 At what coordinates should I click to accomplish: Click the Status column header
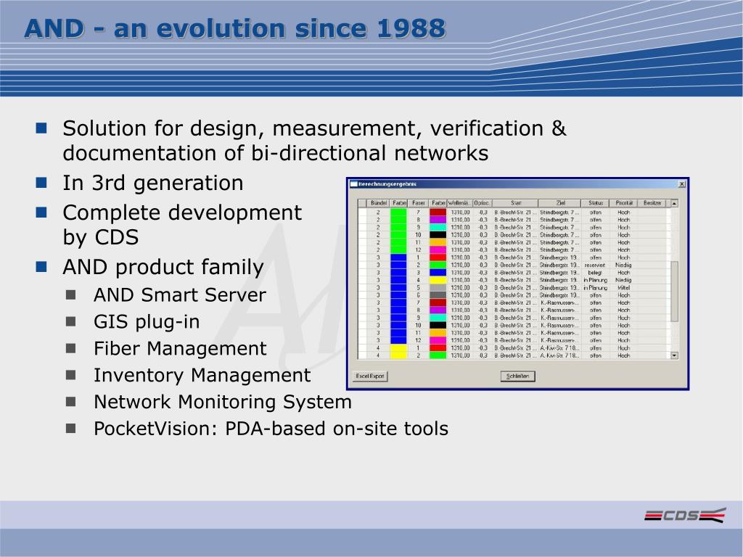596,203
